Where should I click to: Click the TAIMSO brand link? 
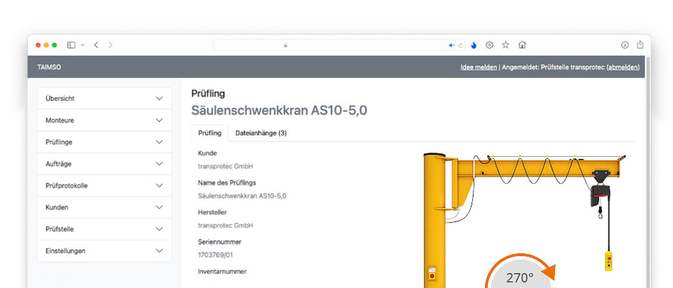tap(49, 67)
